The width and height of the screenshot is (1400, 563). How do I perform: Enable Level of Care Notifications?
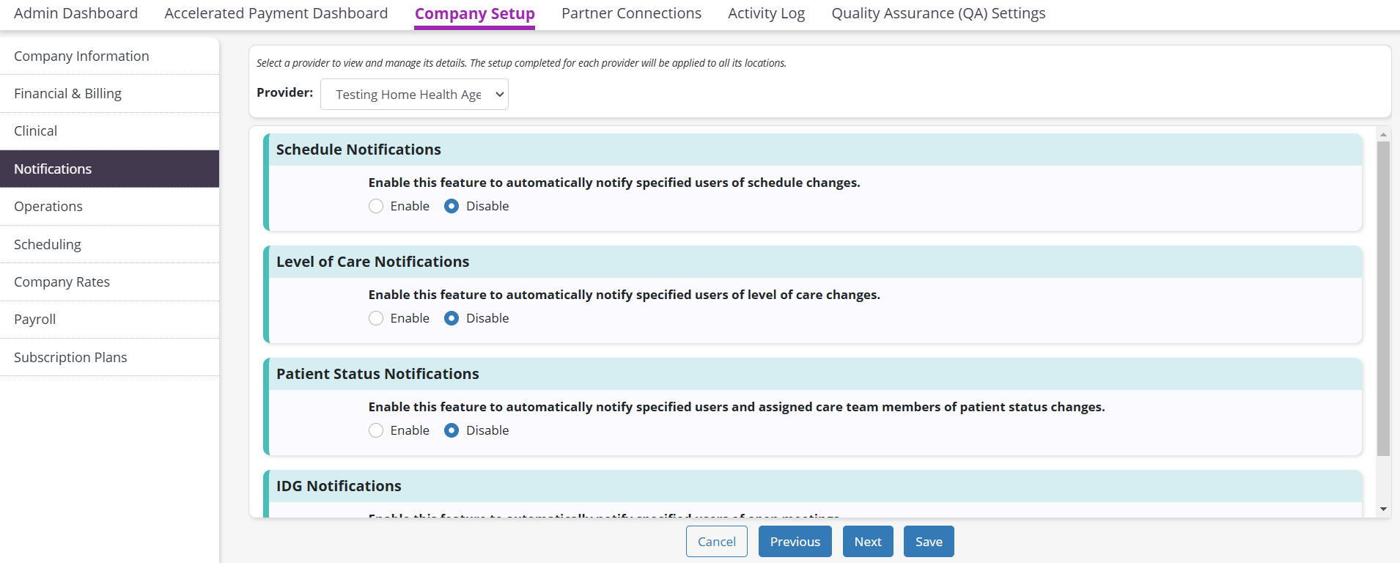pyautogui.click(x=376, y=318)
